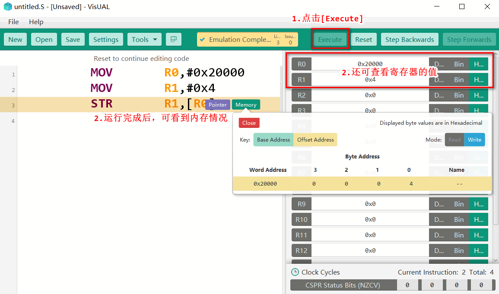Open the Help menu
Screen dimensions: 499x294
(x=36, y=22)
